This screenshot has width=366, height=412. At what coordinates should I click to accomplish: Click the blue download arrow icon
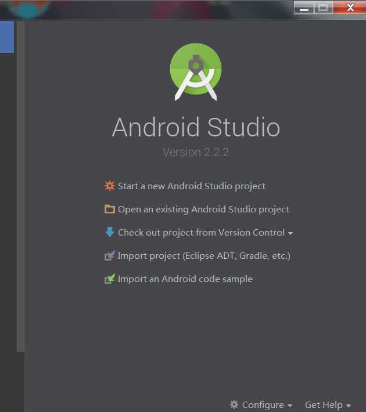[109, 232]
